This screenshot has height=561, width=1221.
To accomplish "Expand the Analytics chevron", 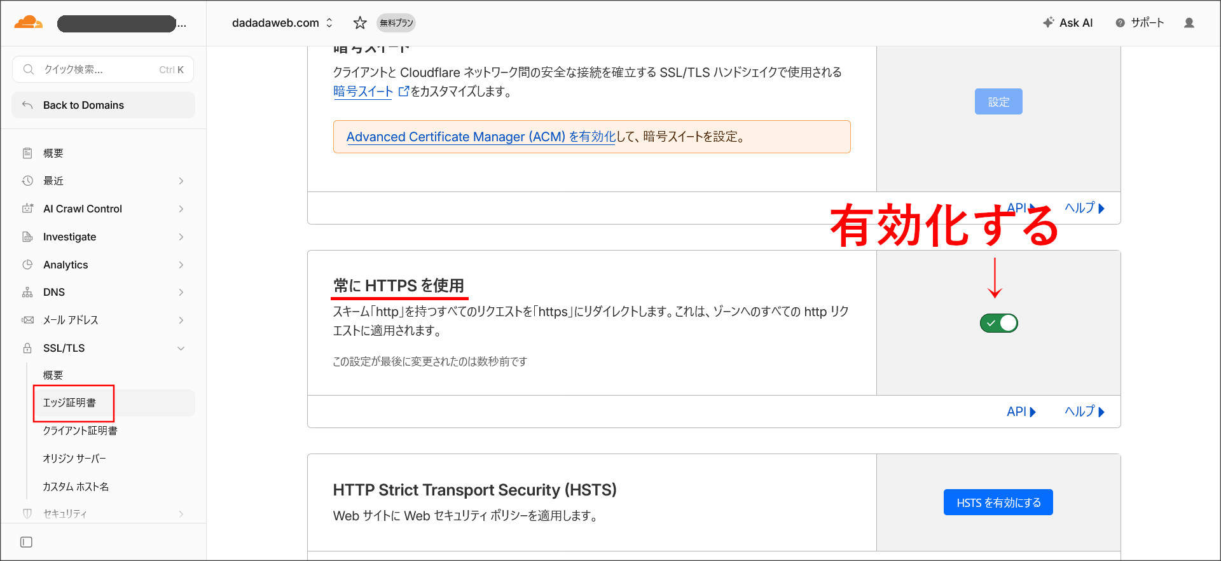I will tap(181, 265).
